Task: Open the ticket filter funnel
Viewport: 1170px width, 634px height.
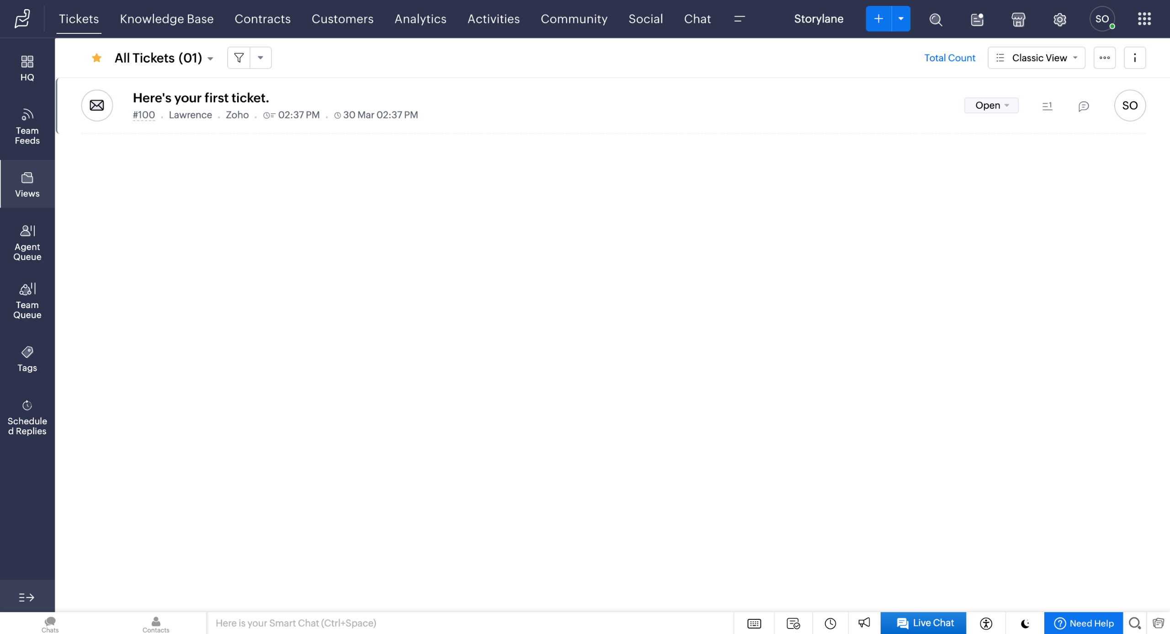Action: click(x=239, y=58)
